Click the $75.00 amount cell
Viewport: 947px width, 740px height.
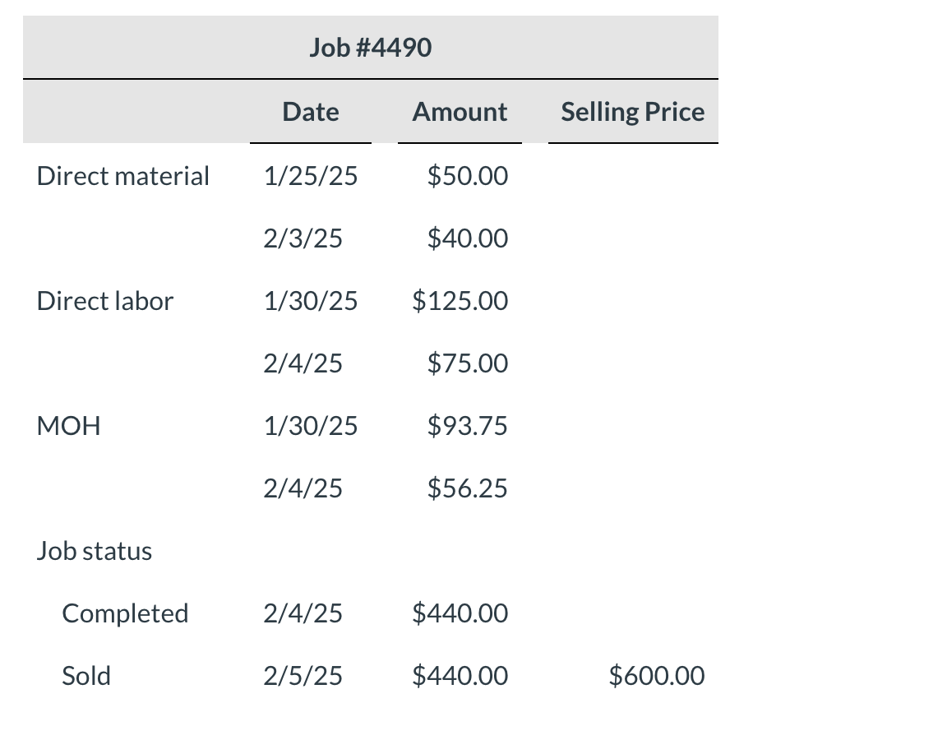point(468,363)
